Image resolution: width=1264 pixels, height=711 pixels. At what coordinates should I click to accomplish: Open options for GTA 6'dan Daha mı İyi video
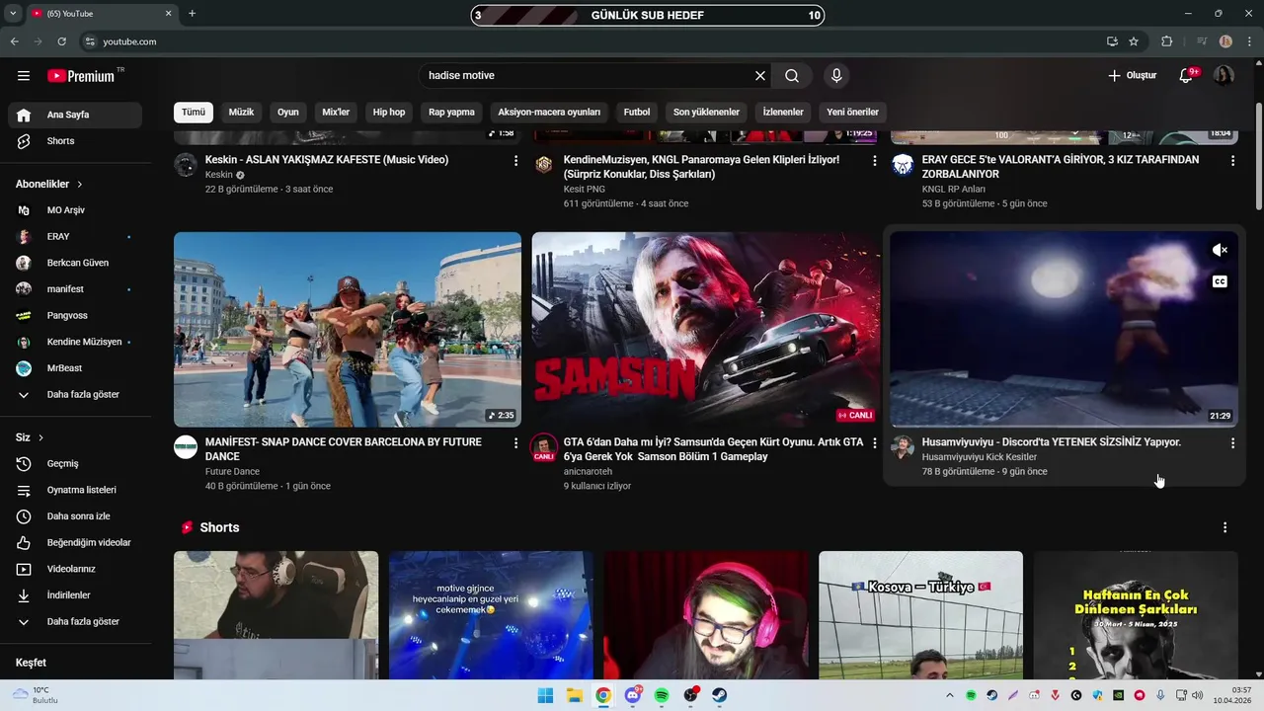coord(874,443)
